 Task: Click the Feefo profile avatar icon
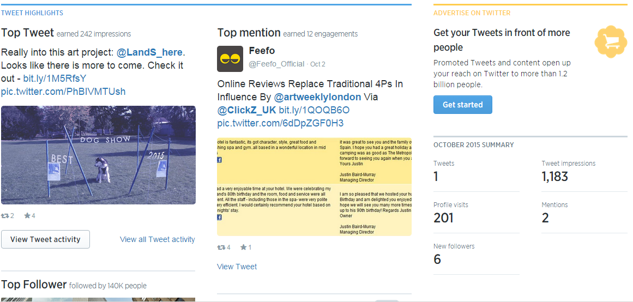(x=230, y=59)
